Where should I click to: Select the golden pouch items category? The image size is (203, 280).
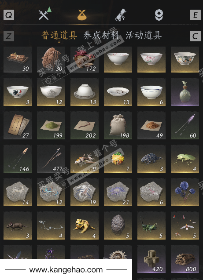point(82,15)
